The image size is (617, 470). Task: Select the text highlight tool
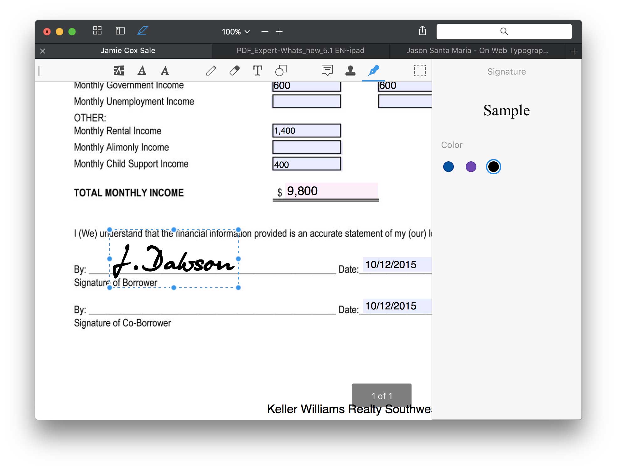[x=118, y=70]
